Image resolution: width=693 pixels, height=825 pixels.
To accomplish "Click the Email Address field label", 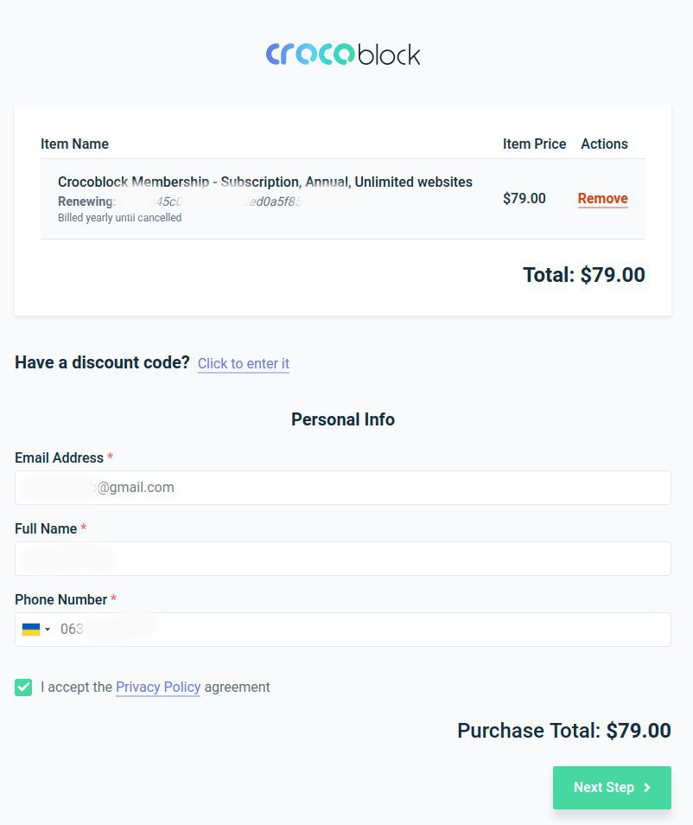I will click(x=59, y=457).
